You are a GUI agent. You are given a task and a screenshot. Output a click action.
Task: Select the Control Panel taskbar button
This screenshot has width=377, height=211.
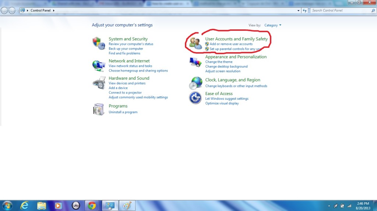click(110, 206)
